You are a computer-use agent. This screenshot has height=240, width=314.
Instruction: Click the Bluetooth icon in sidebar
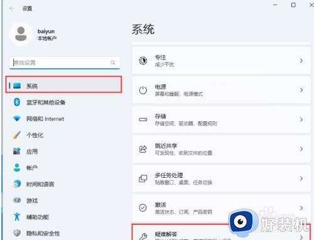17,102
